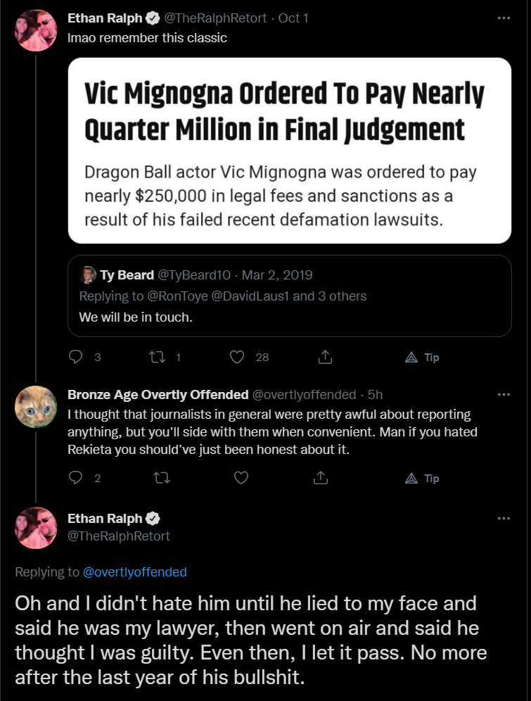Retweet the Bronze Age Overtly Offended tweet
531x701 pixels.
click(x=162, y=479)
